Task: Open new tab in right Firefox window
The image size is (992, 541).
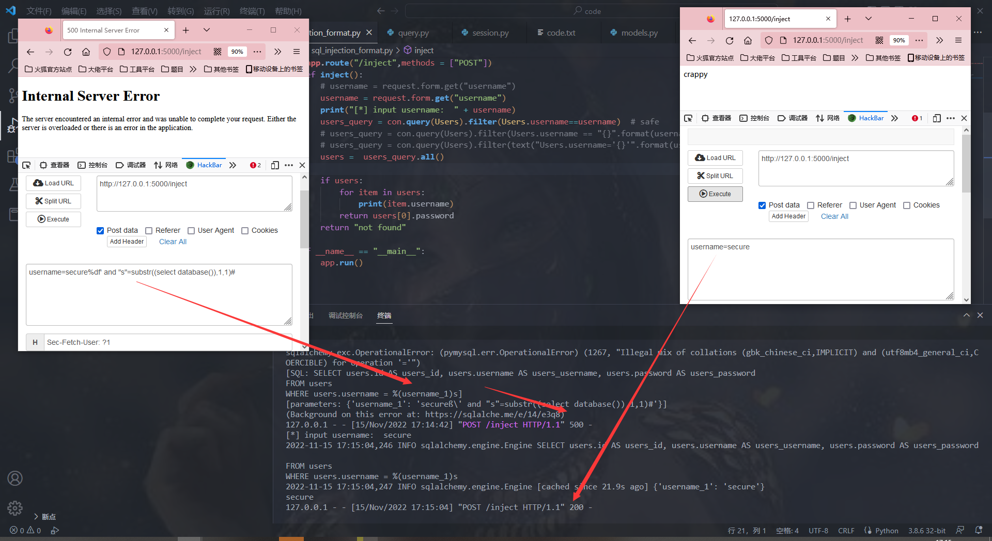Action: [x=848, y=19]
